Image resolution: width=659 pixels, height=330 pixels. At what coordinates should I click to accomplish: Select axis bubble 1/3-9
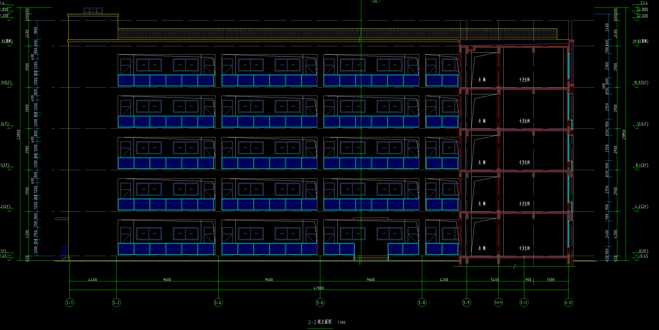[x=498, y=302]
